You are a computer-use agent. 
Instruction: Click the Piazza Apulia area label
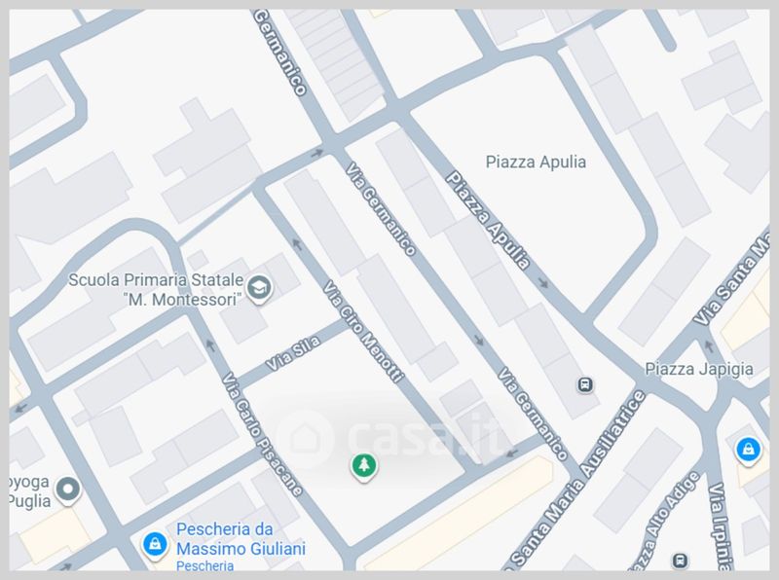click(536, 162)
